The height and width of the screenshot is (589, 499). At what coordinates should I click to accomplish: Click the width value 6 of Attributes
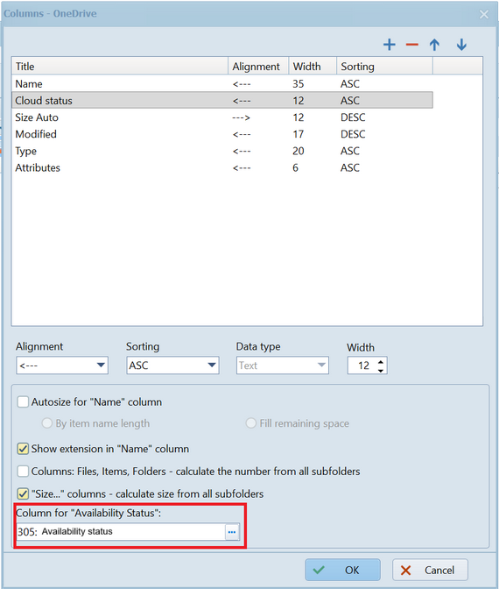coord(296,167)
